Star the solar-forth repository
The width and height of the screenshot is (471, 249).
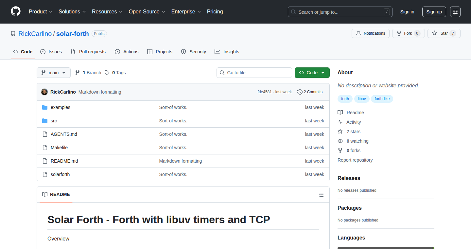[444, 33]
